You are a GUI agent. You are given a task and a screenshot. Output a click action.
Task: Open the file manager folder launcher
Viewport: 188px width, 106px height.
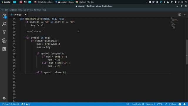(x=30, y=2)
